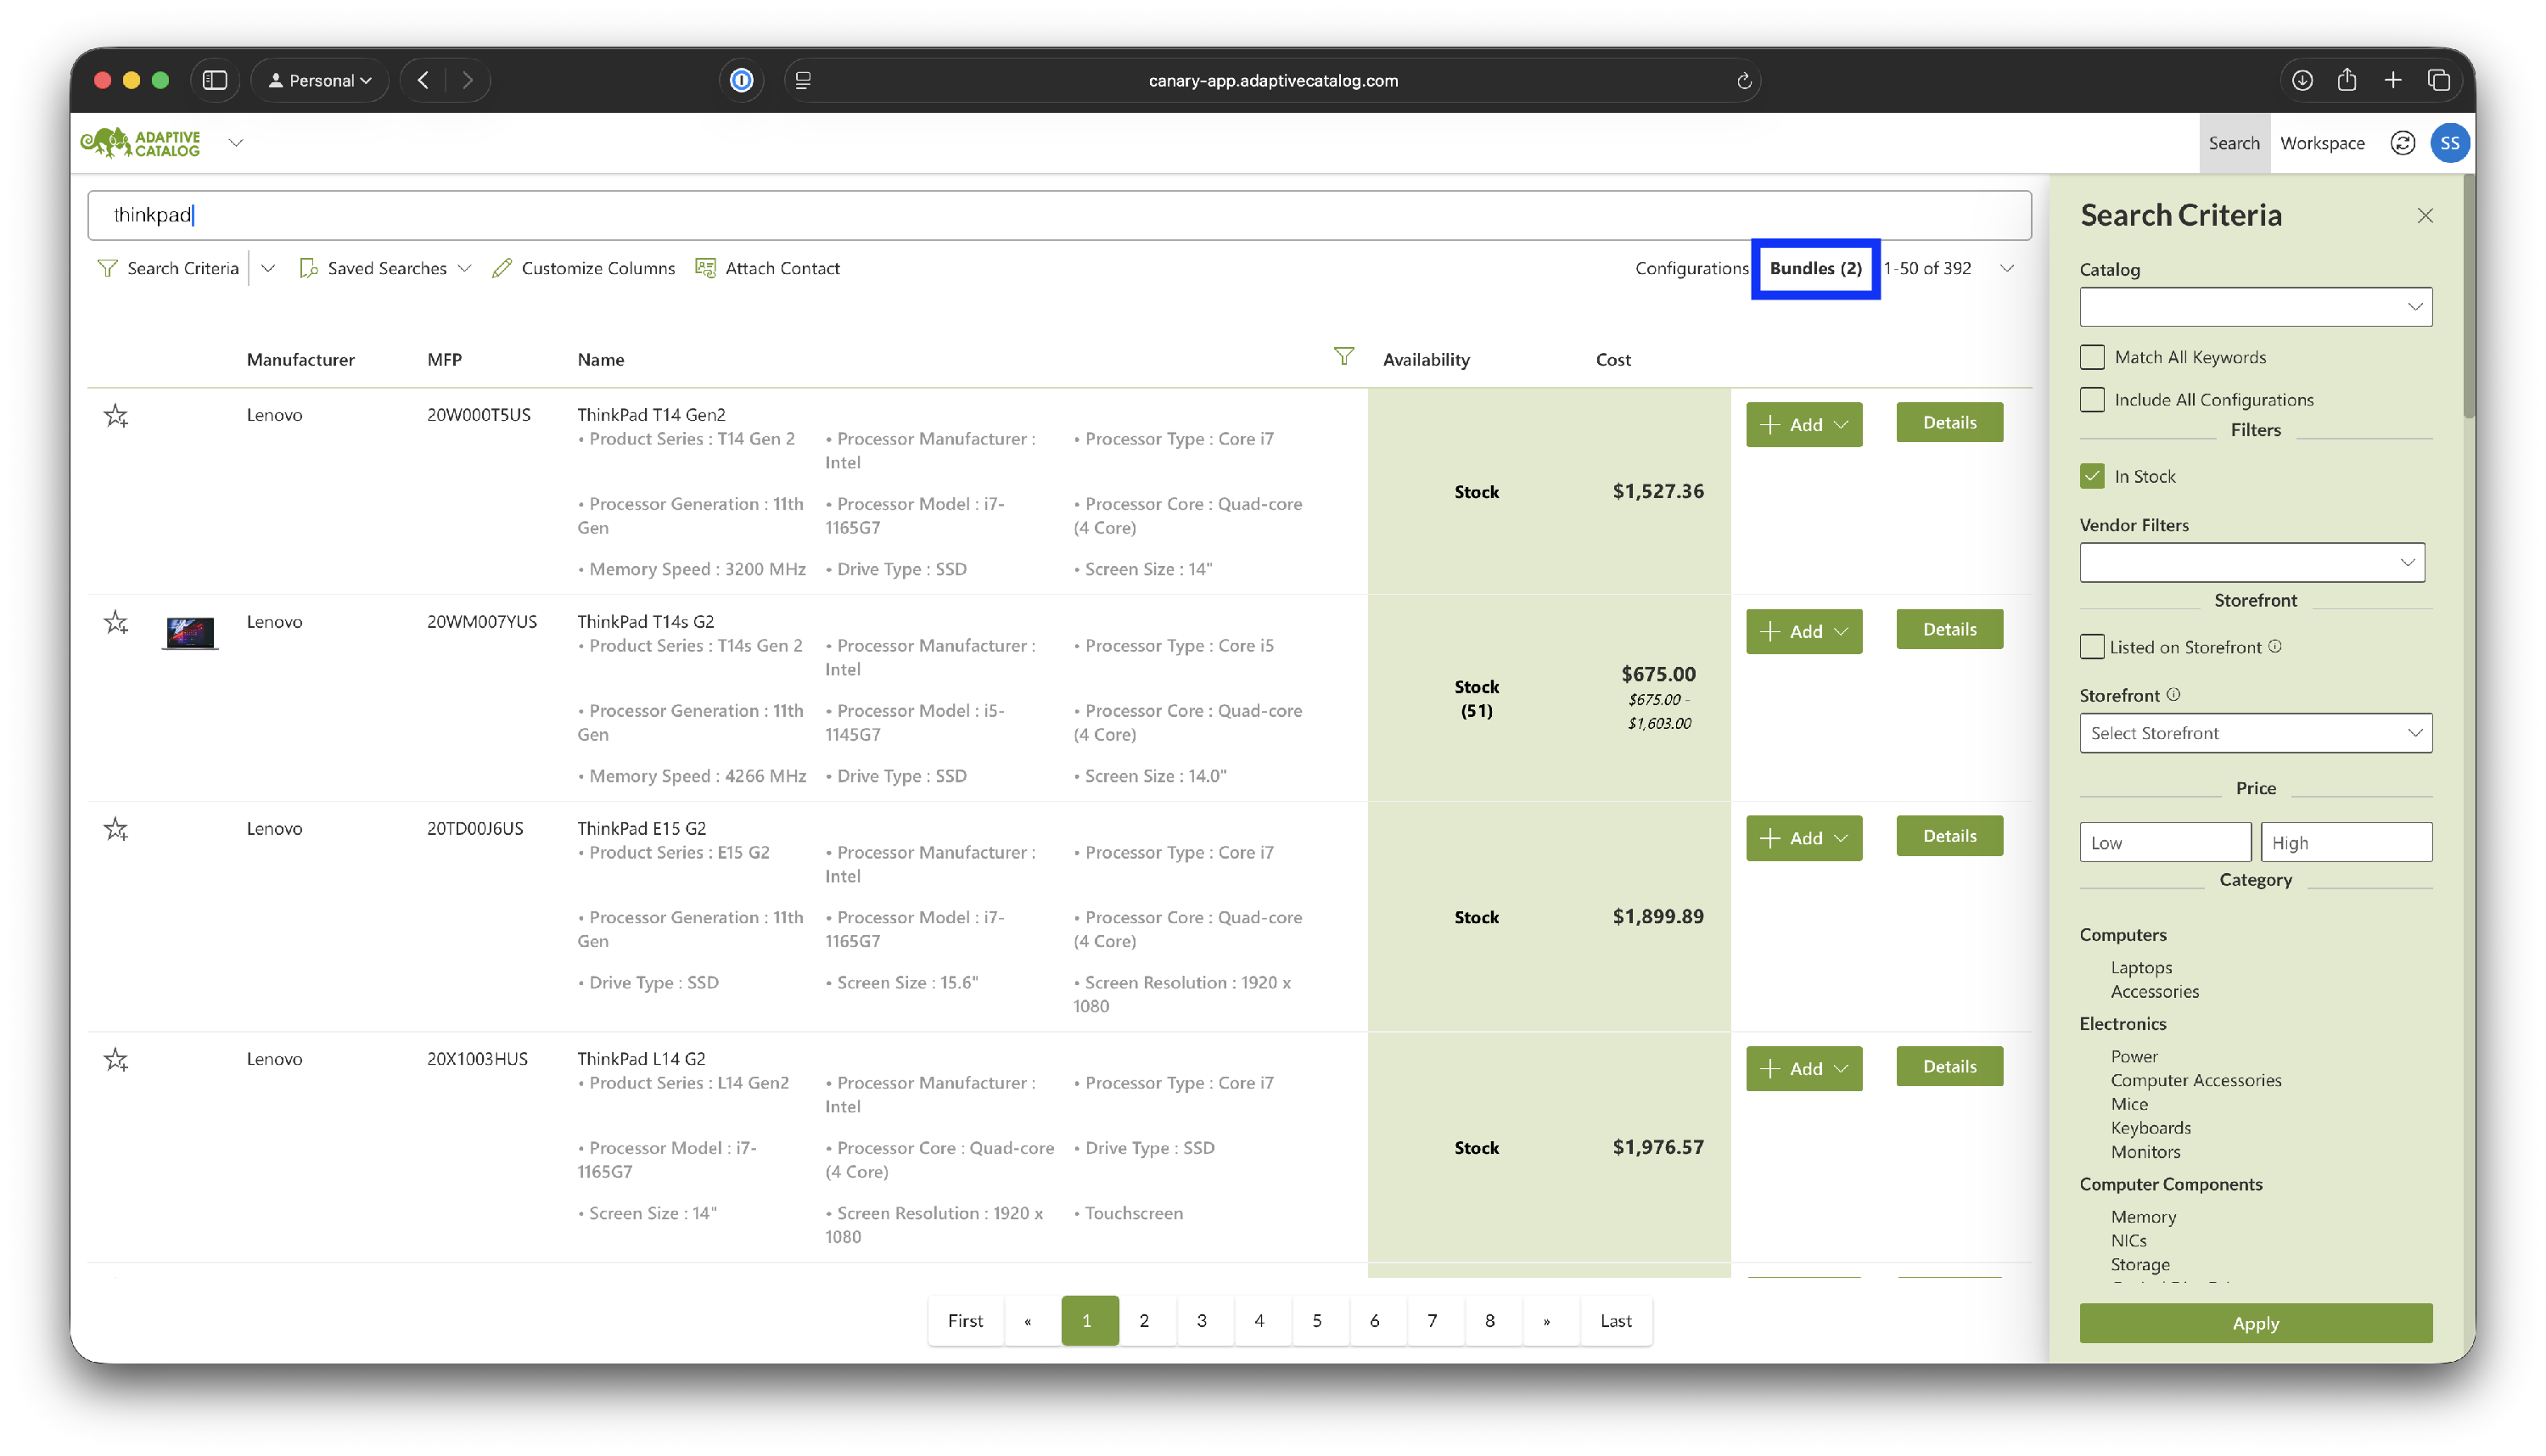Click the sync refresh icon near the SS avatar
This screenshot has width=2546, height=1456.
click(x=2402, y=143)
